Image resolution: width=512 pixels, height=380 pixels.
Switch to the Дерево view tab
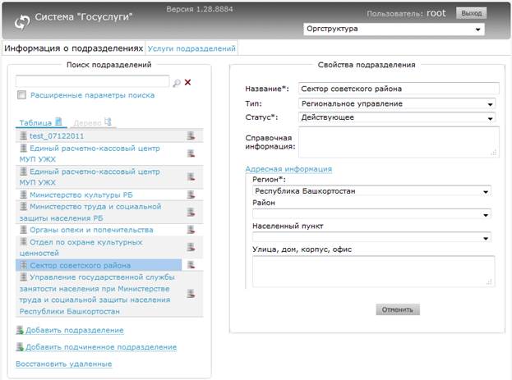93,122
